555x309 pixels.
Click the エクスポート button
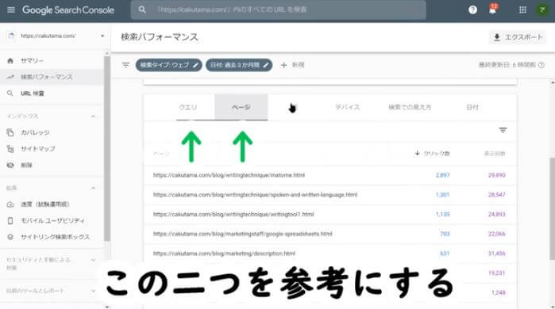pos(518,37)
